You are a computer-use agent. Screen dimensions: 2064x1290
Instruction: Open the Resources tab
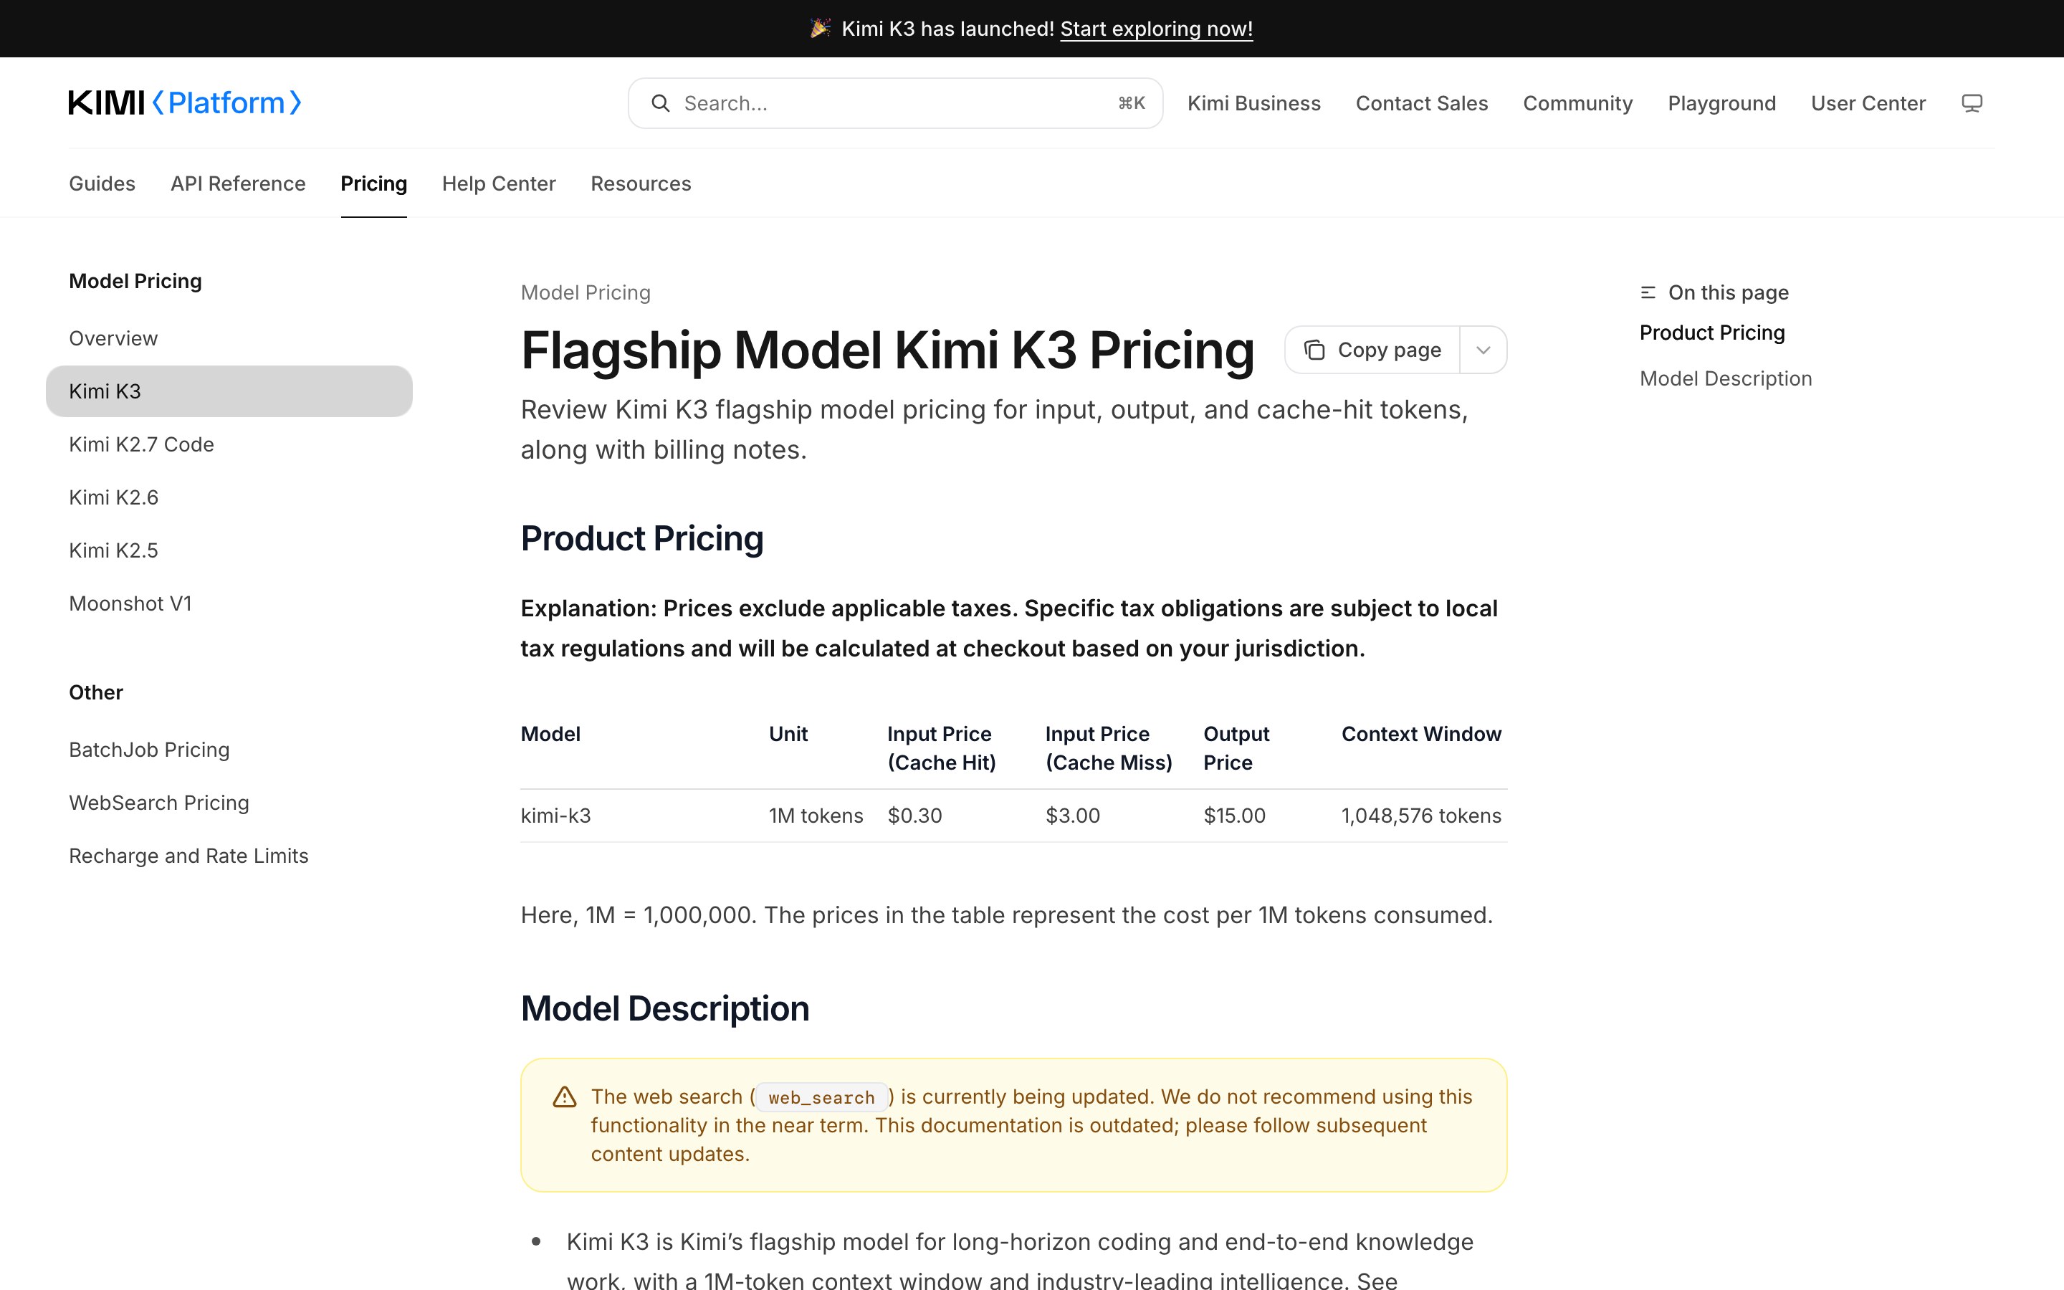coord(641,183)
